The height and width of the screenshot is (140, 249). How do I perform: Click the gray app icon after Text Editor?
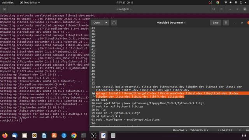pos(113,135)
